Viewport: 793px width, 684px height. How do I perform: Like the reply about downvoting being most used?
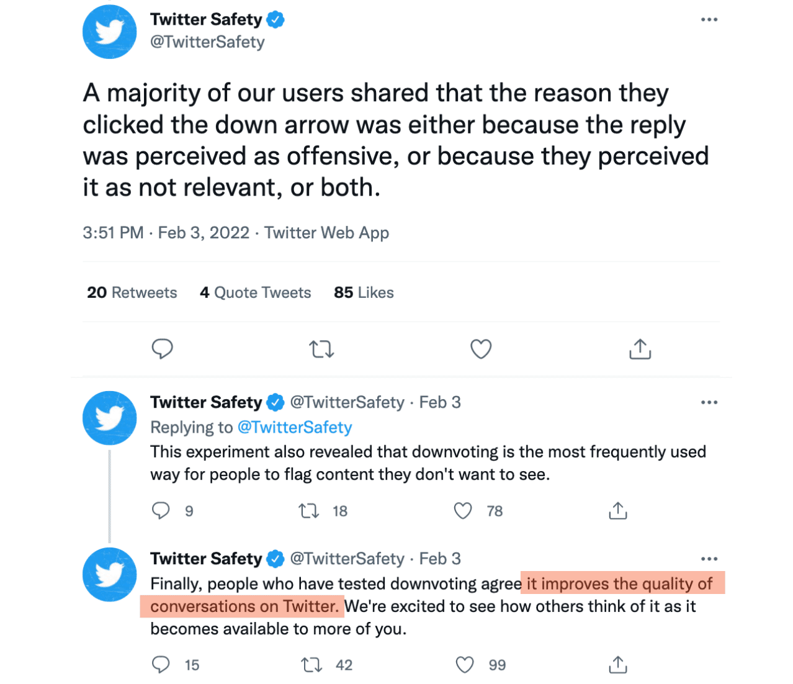(x=462, y=510)
